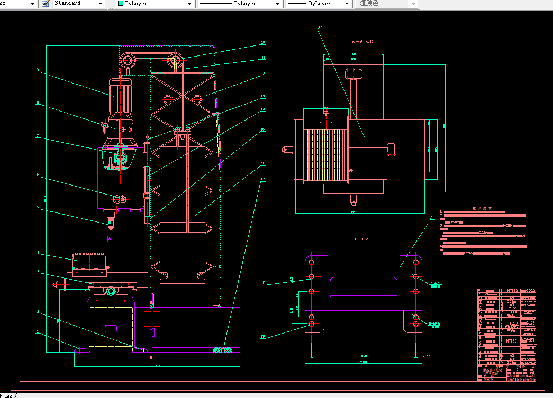The height and width of the screenshot is (398, 553).
Task: Select part balloon number 8
Action: (x=38, y=103)
